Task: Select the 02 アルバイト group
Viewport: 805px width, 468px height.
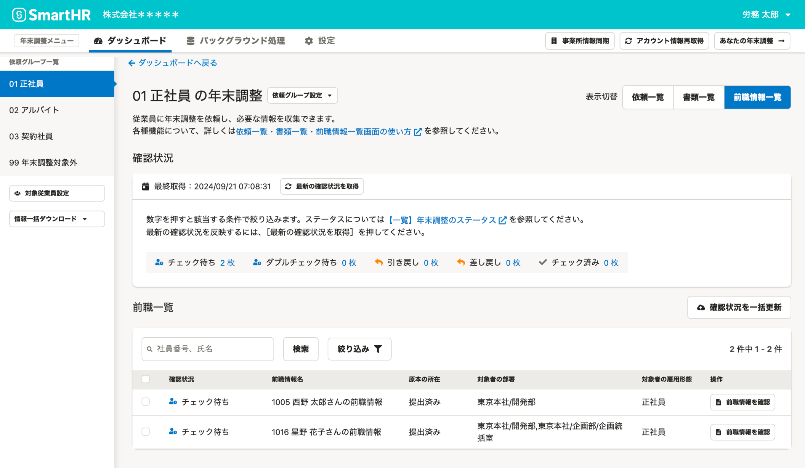Action: 57,110
